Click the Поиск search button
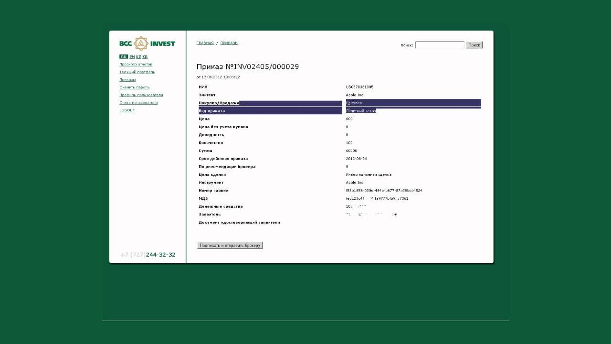Viewport: 611px width, 344px height. tap(474, 45)
